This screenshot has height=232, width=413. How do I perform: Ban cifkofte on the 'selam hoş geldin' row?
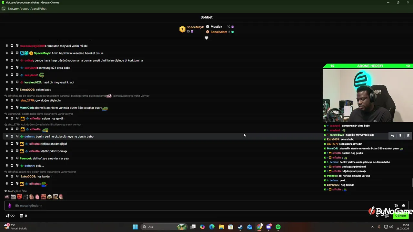(x=17, y=118)
